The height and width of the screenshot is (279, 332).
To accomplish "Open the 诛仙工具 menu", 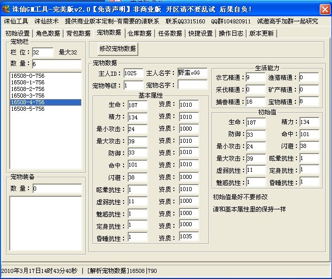I will (x=16, y=21).
